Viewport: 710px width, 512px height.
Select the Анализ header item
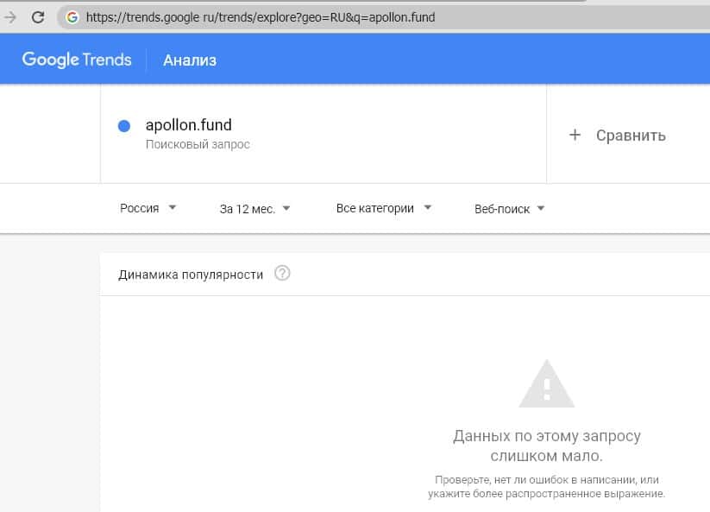click(190, 60)
